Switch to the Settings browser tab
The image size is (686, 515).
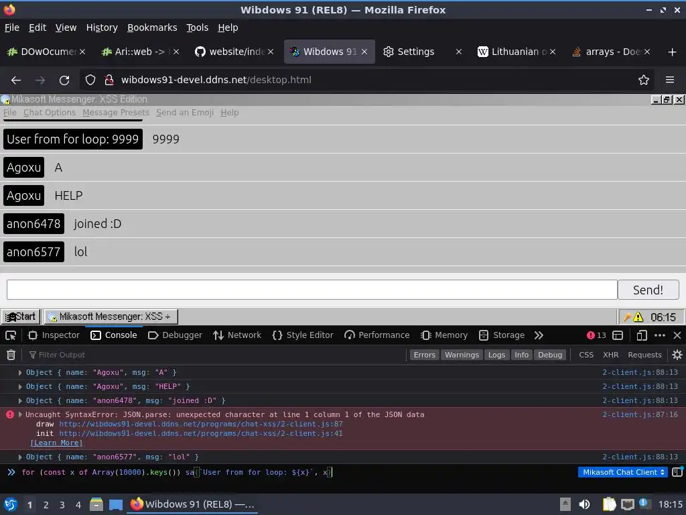[x=415, y=52]
